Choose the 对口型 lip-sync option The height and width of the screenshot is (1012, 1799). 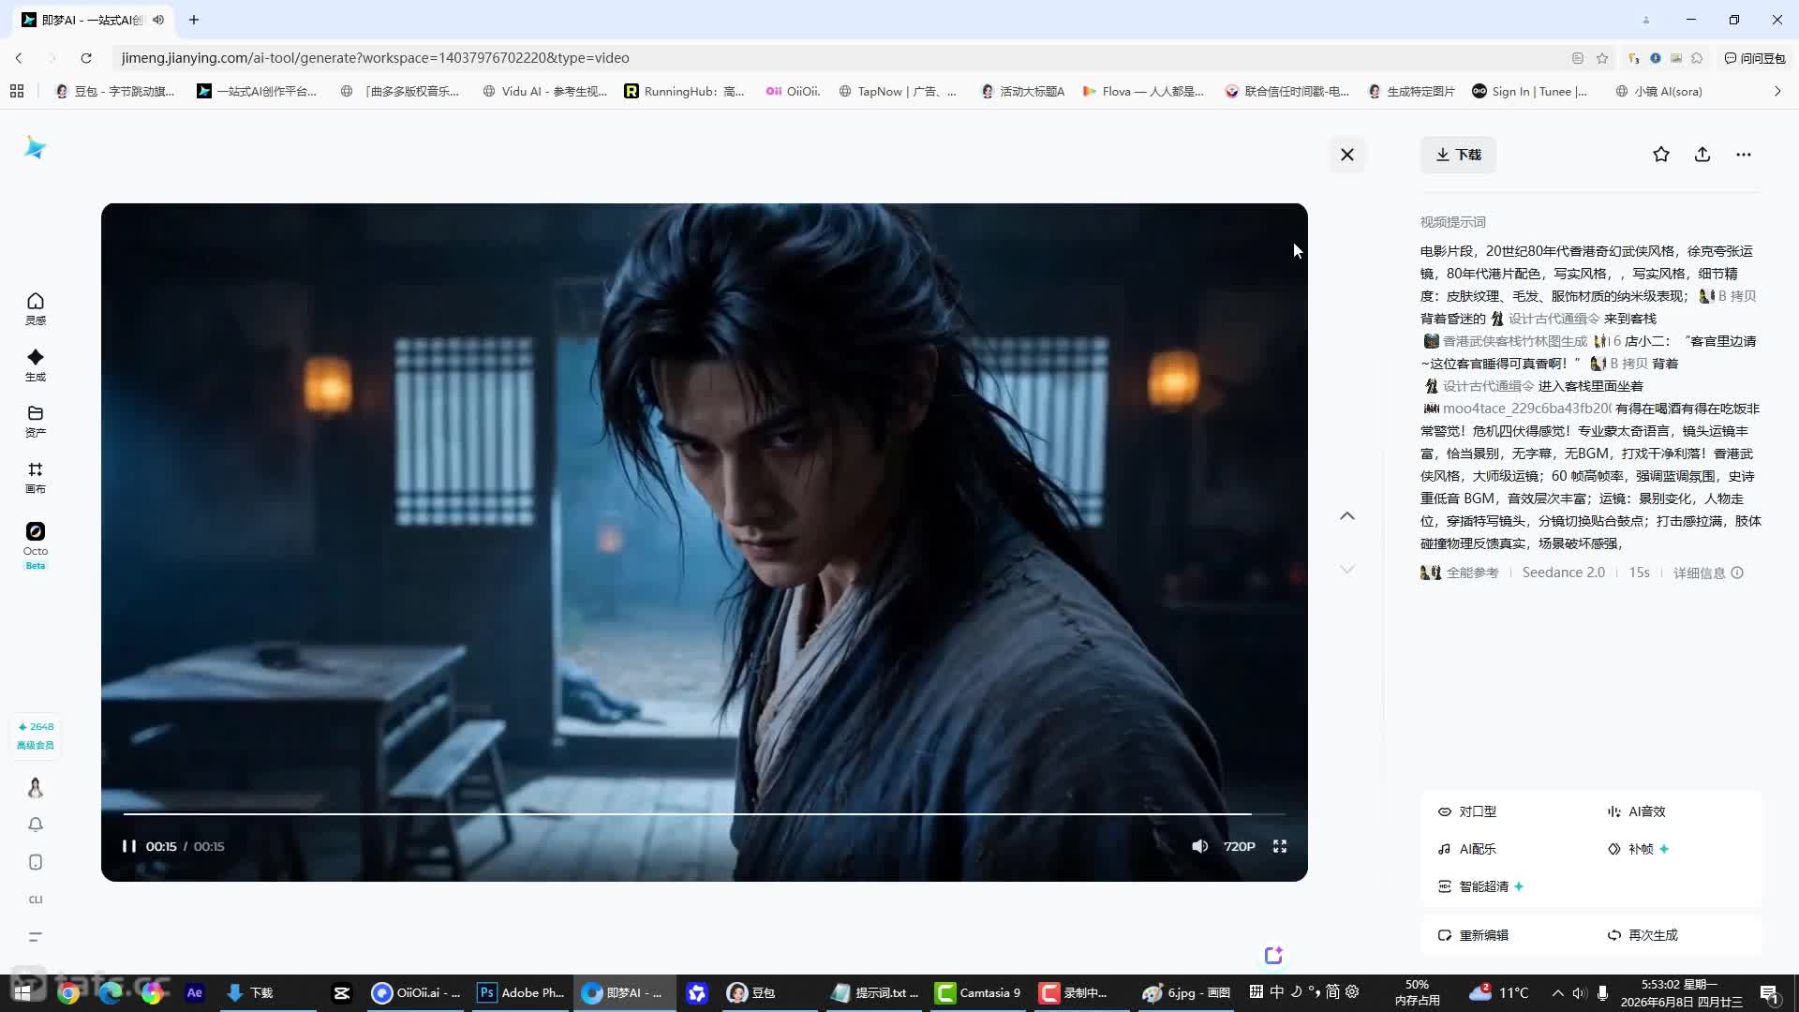click(x=1467, y=811)
